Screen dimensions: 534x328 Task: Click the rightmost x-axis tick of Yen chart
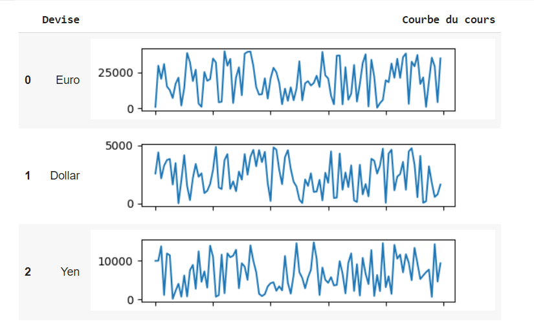point(443,305)
